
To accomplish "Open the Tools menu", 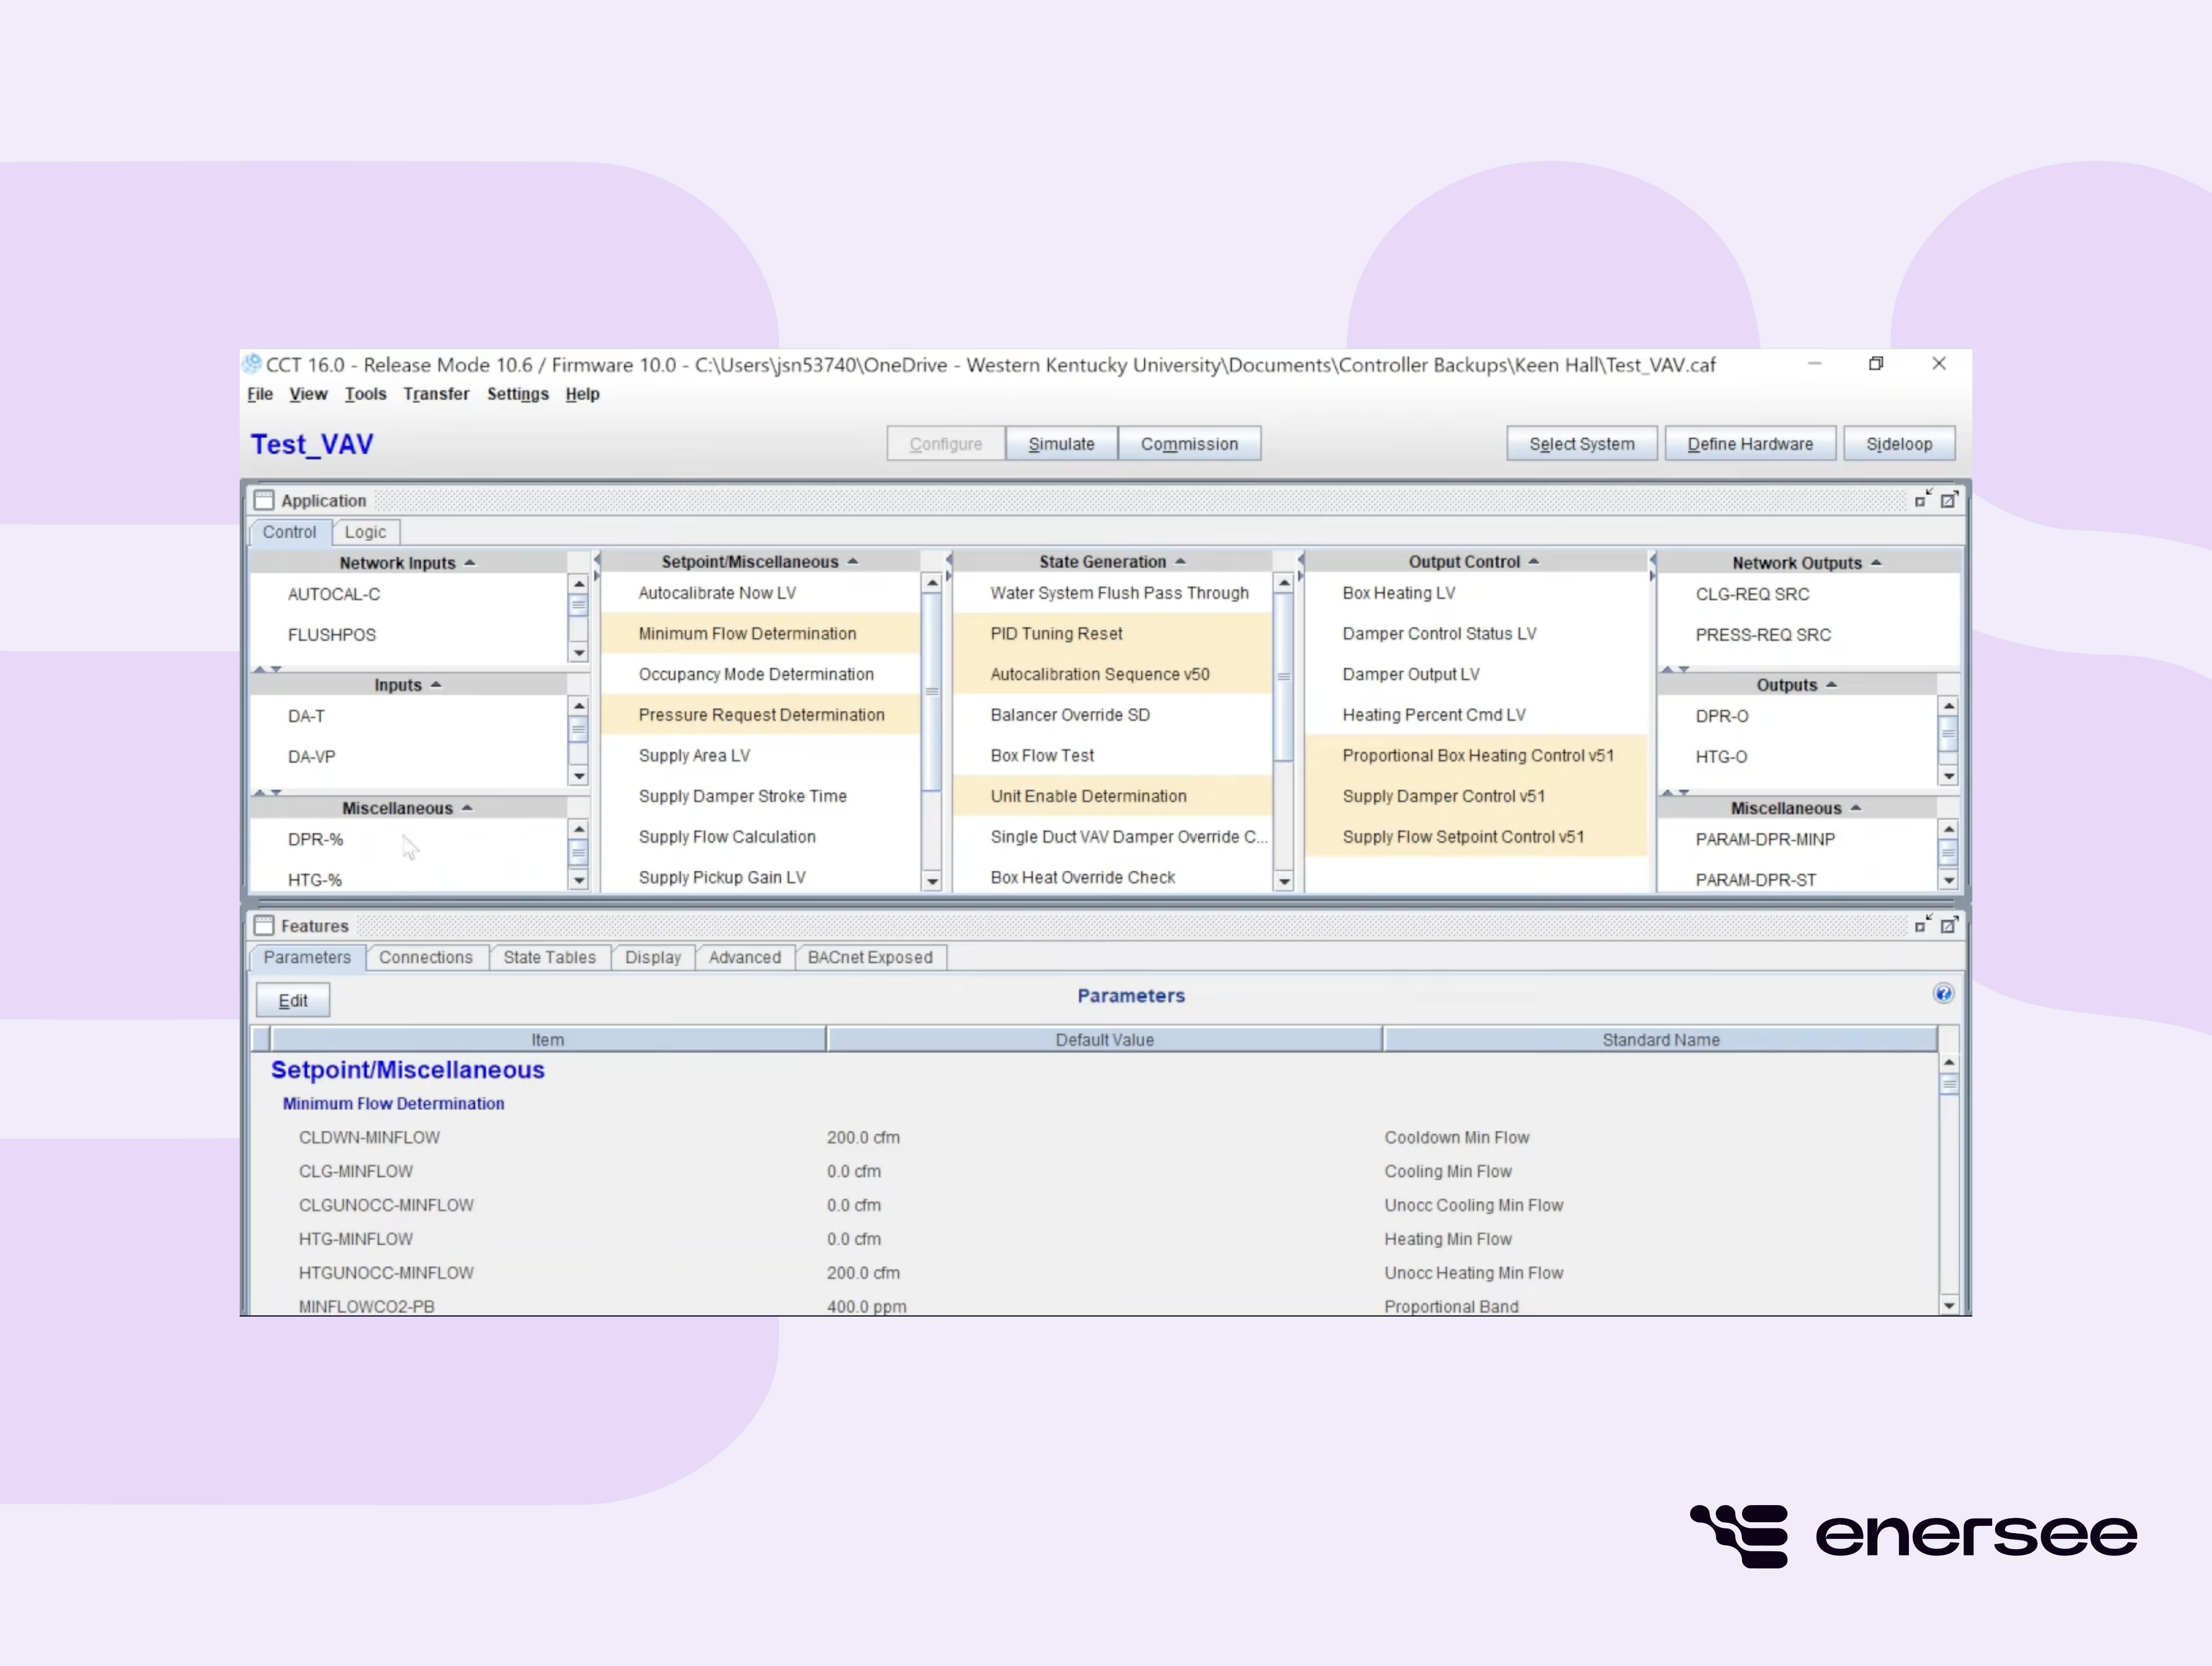I will pos(365,394).
